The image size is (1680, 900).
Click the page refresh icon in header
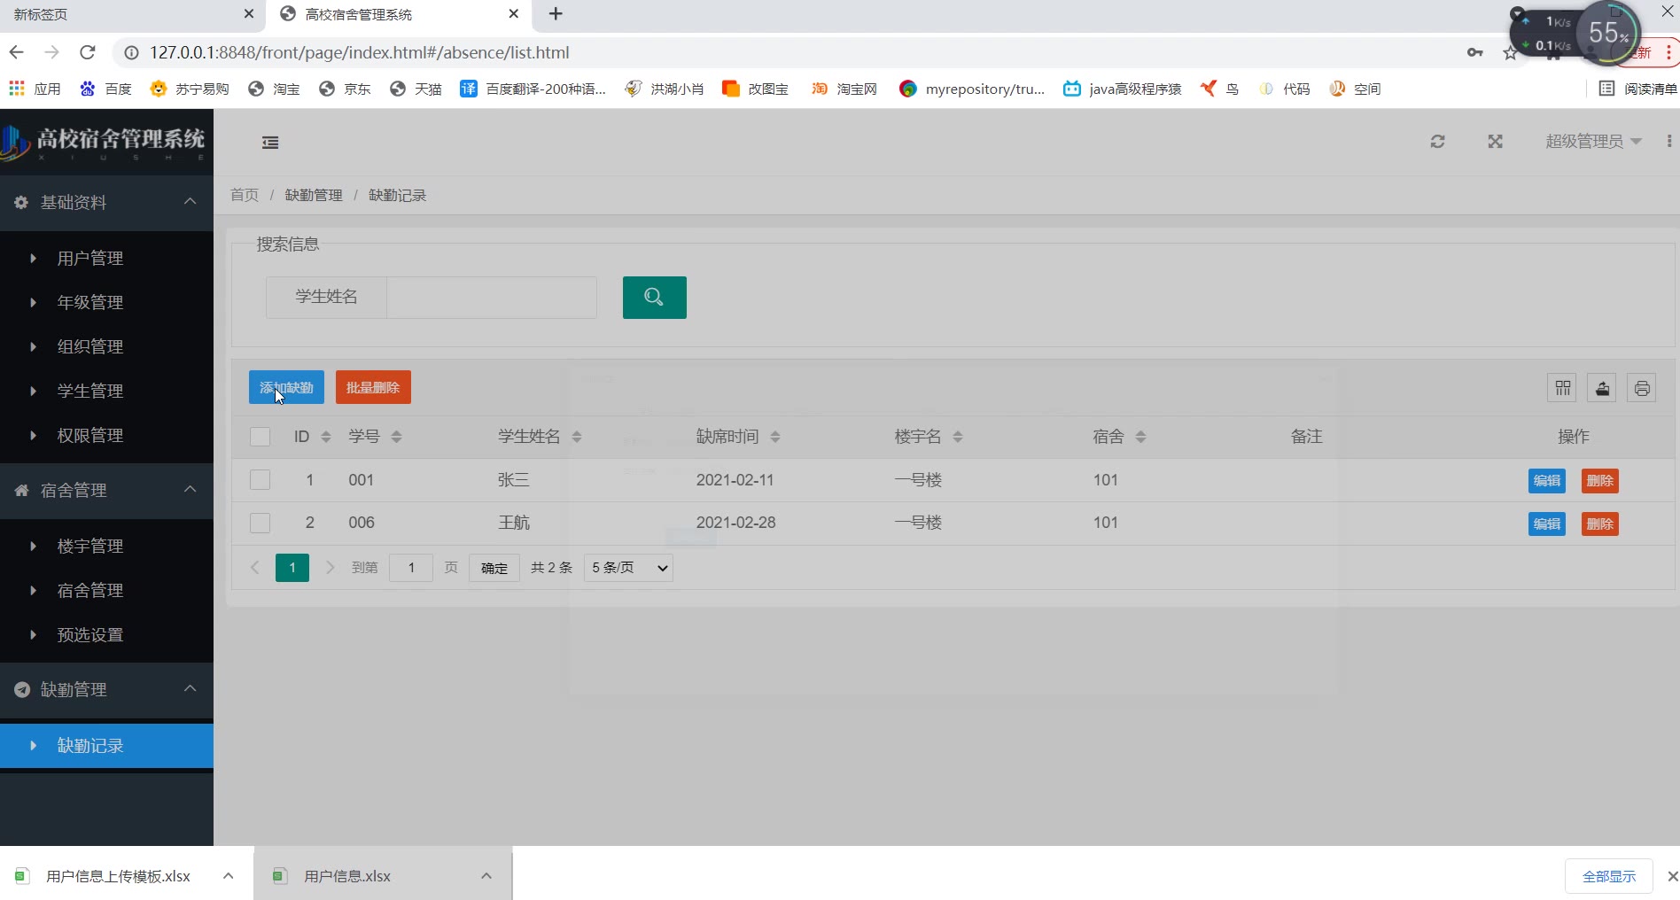click(1437, 142)
